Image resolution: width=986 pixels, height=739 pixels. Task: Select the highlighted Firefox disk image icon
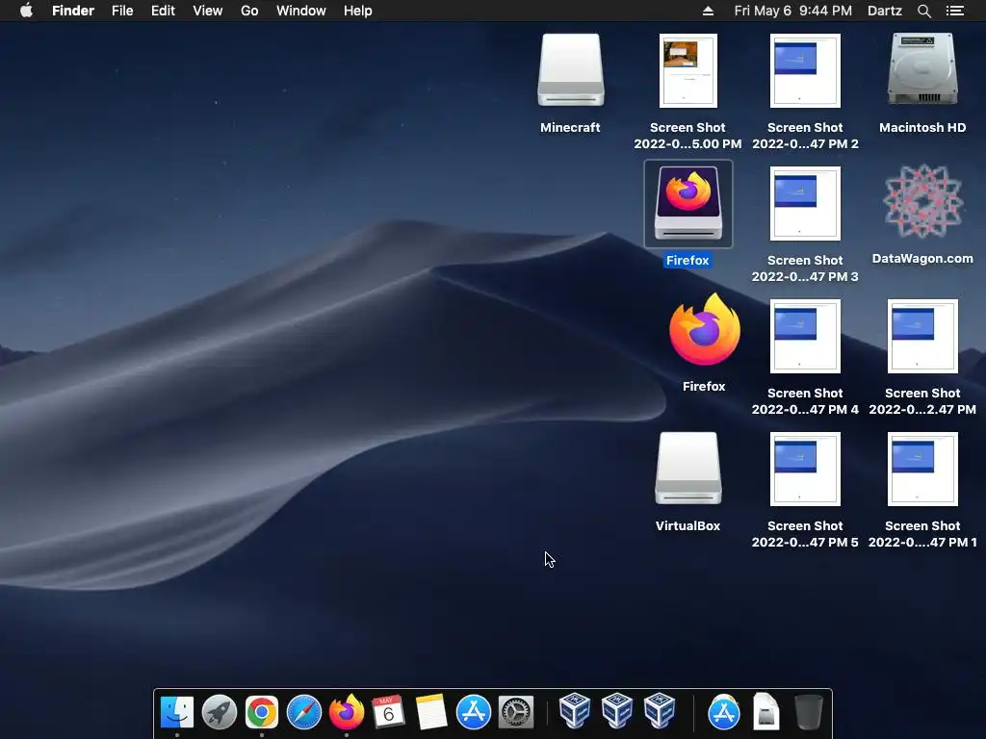[688, 204]
